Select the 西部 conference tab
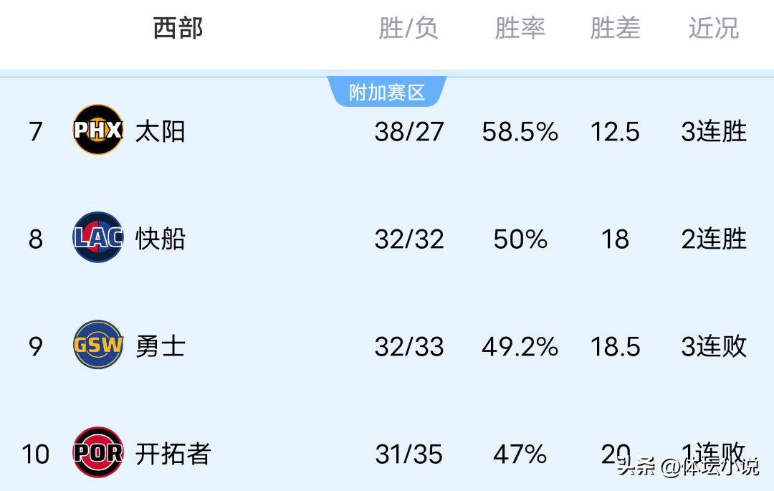 pyautogui.click(x=178, y=29)
